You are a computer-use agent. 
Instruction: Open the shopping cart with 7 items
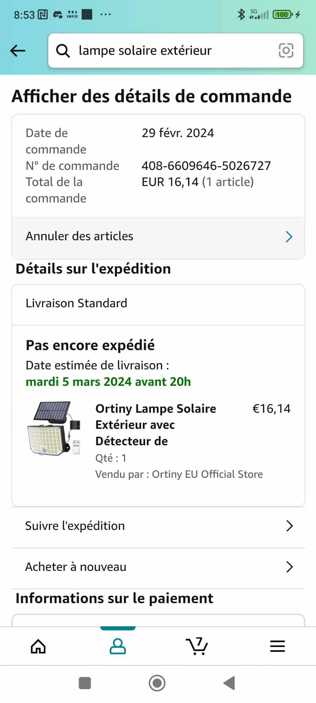(197, 646)
